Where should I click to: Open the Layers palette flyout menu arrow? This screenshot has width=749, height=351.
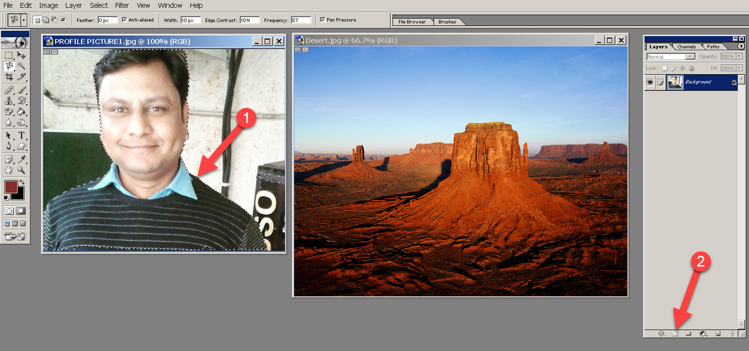[x=742, y=46]
